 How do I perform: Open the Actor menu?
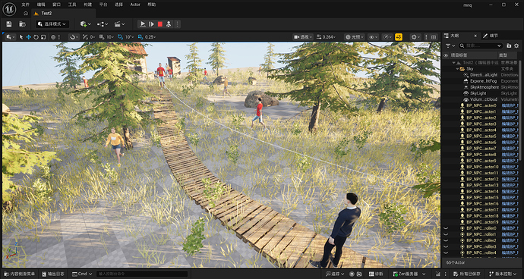point(135,5)
